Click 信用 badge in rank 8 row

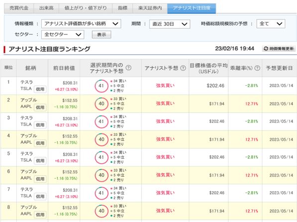coord(40,215)
